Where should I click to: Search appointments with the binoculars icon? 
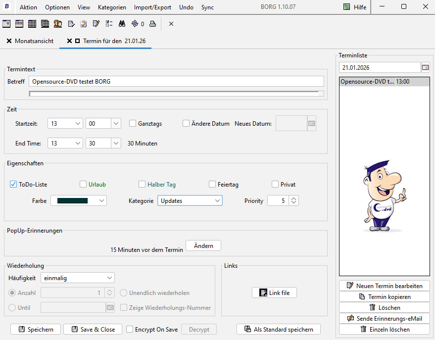pyautogui.click(x=122, y=24)
